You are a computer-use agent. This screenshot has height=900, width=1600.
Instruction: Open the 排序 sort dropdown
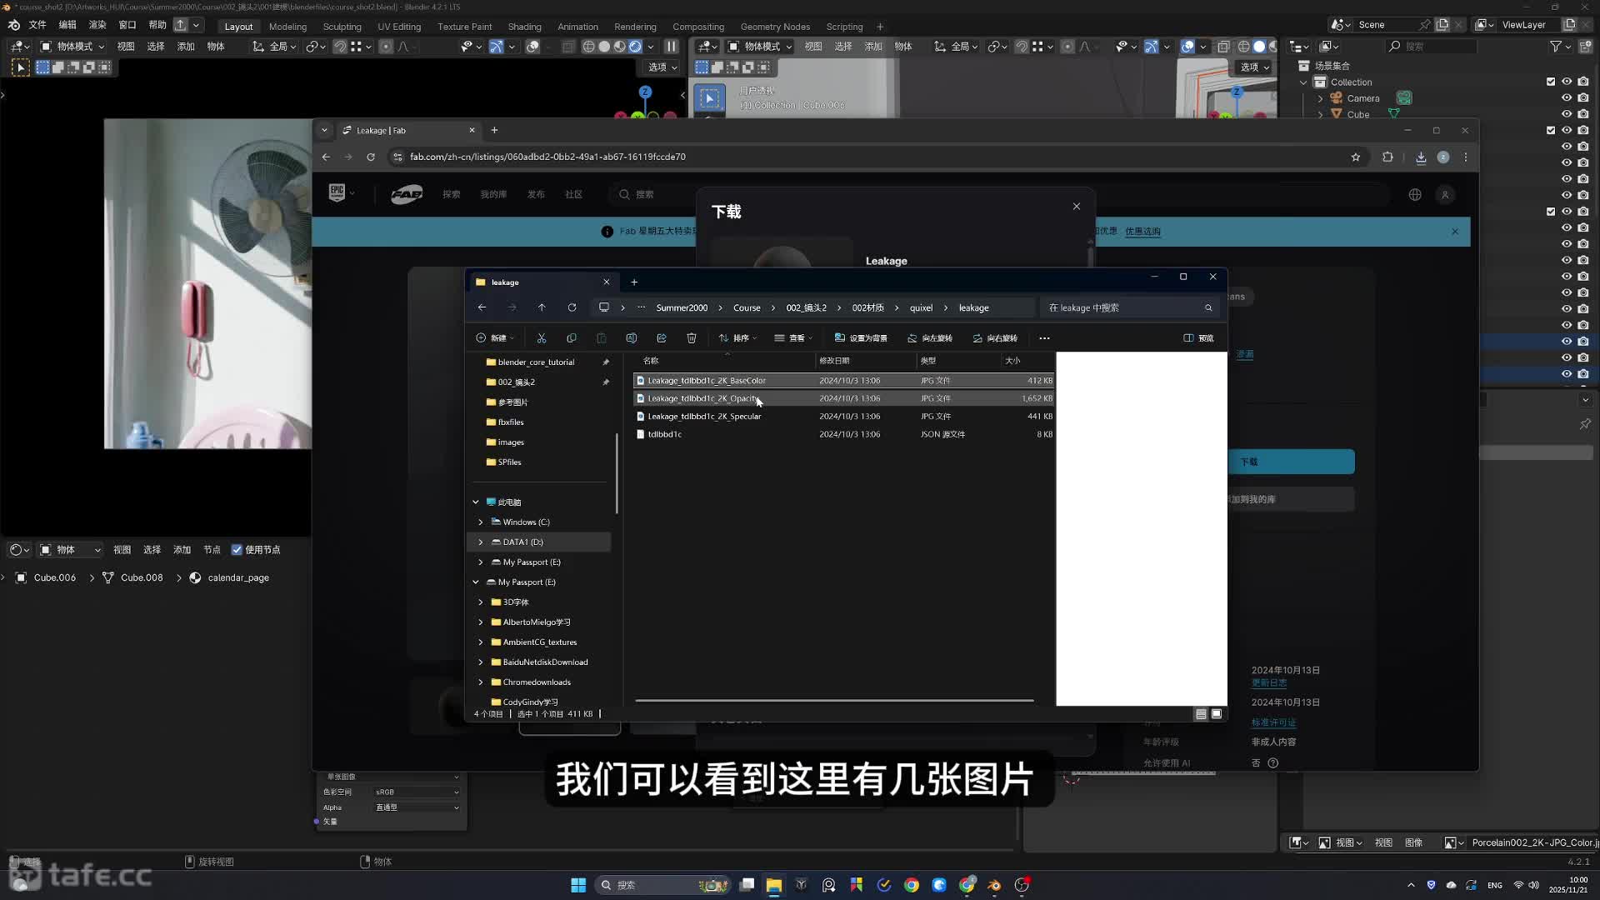738,338
